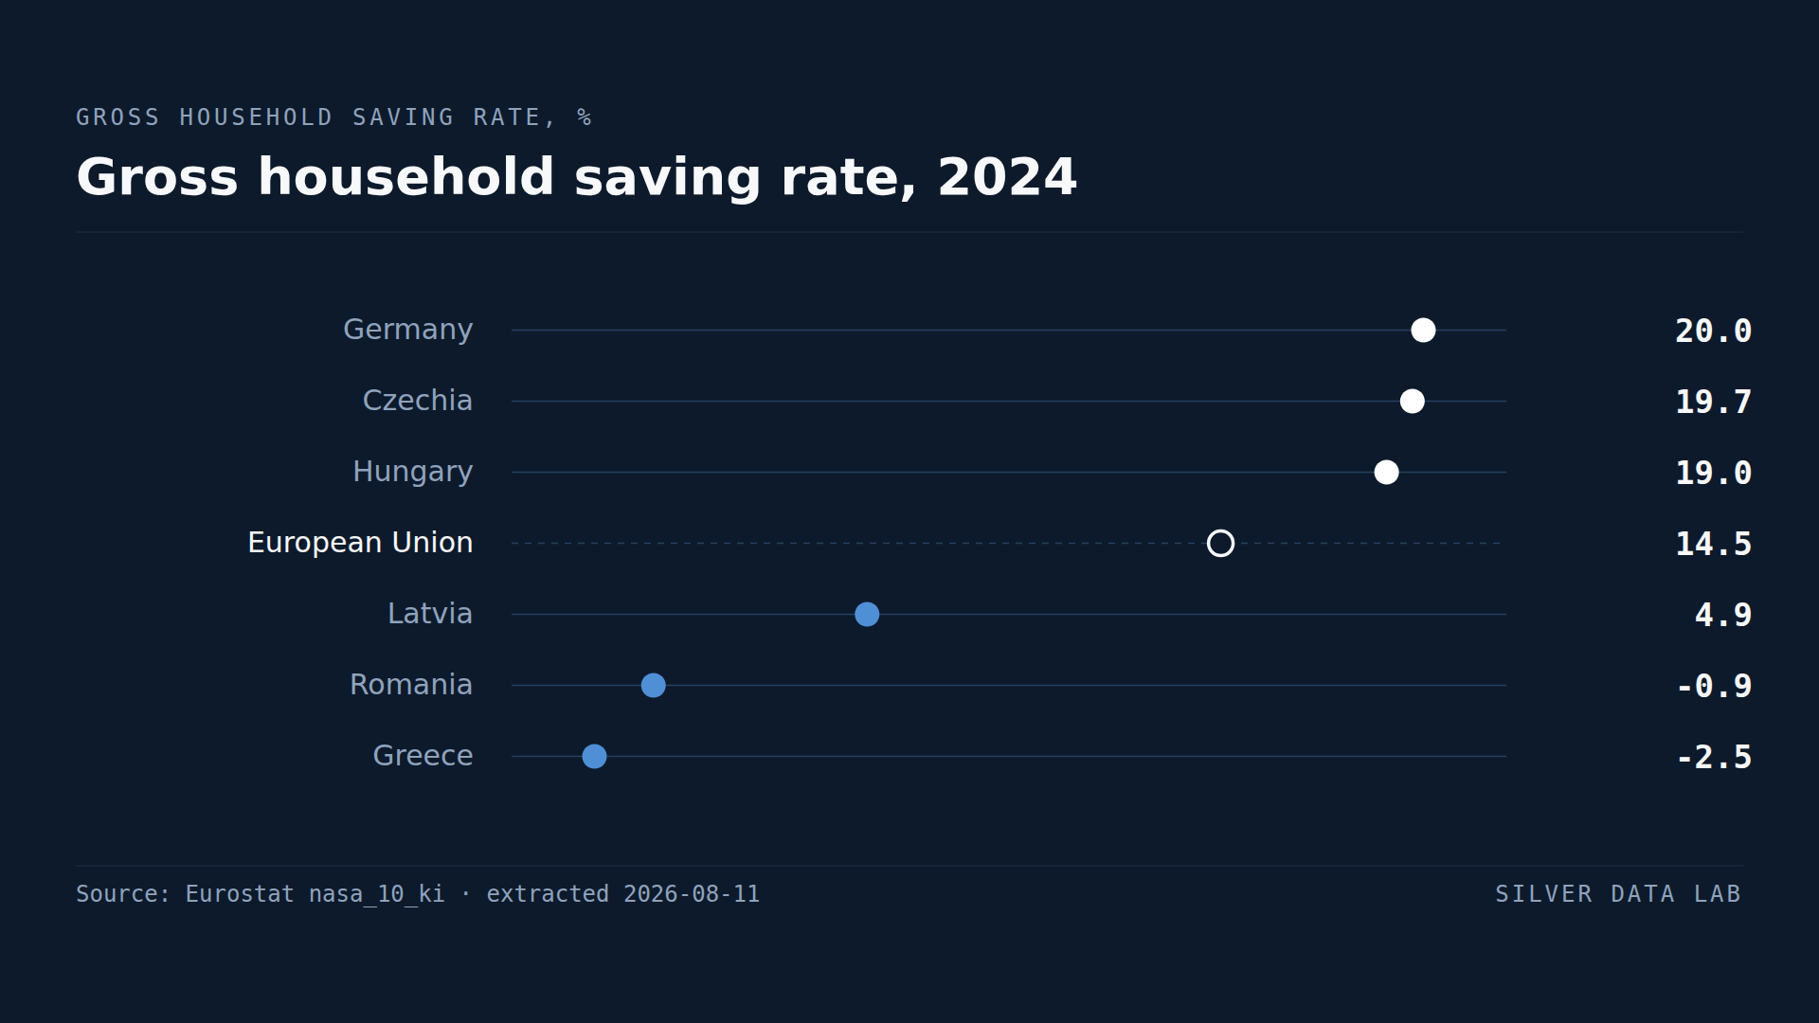Click the 20.0 value for Germany
The width and height of the screenshot is (1819, 1023).
(x=1714, y=331)
